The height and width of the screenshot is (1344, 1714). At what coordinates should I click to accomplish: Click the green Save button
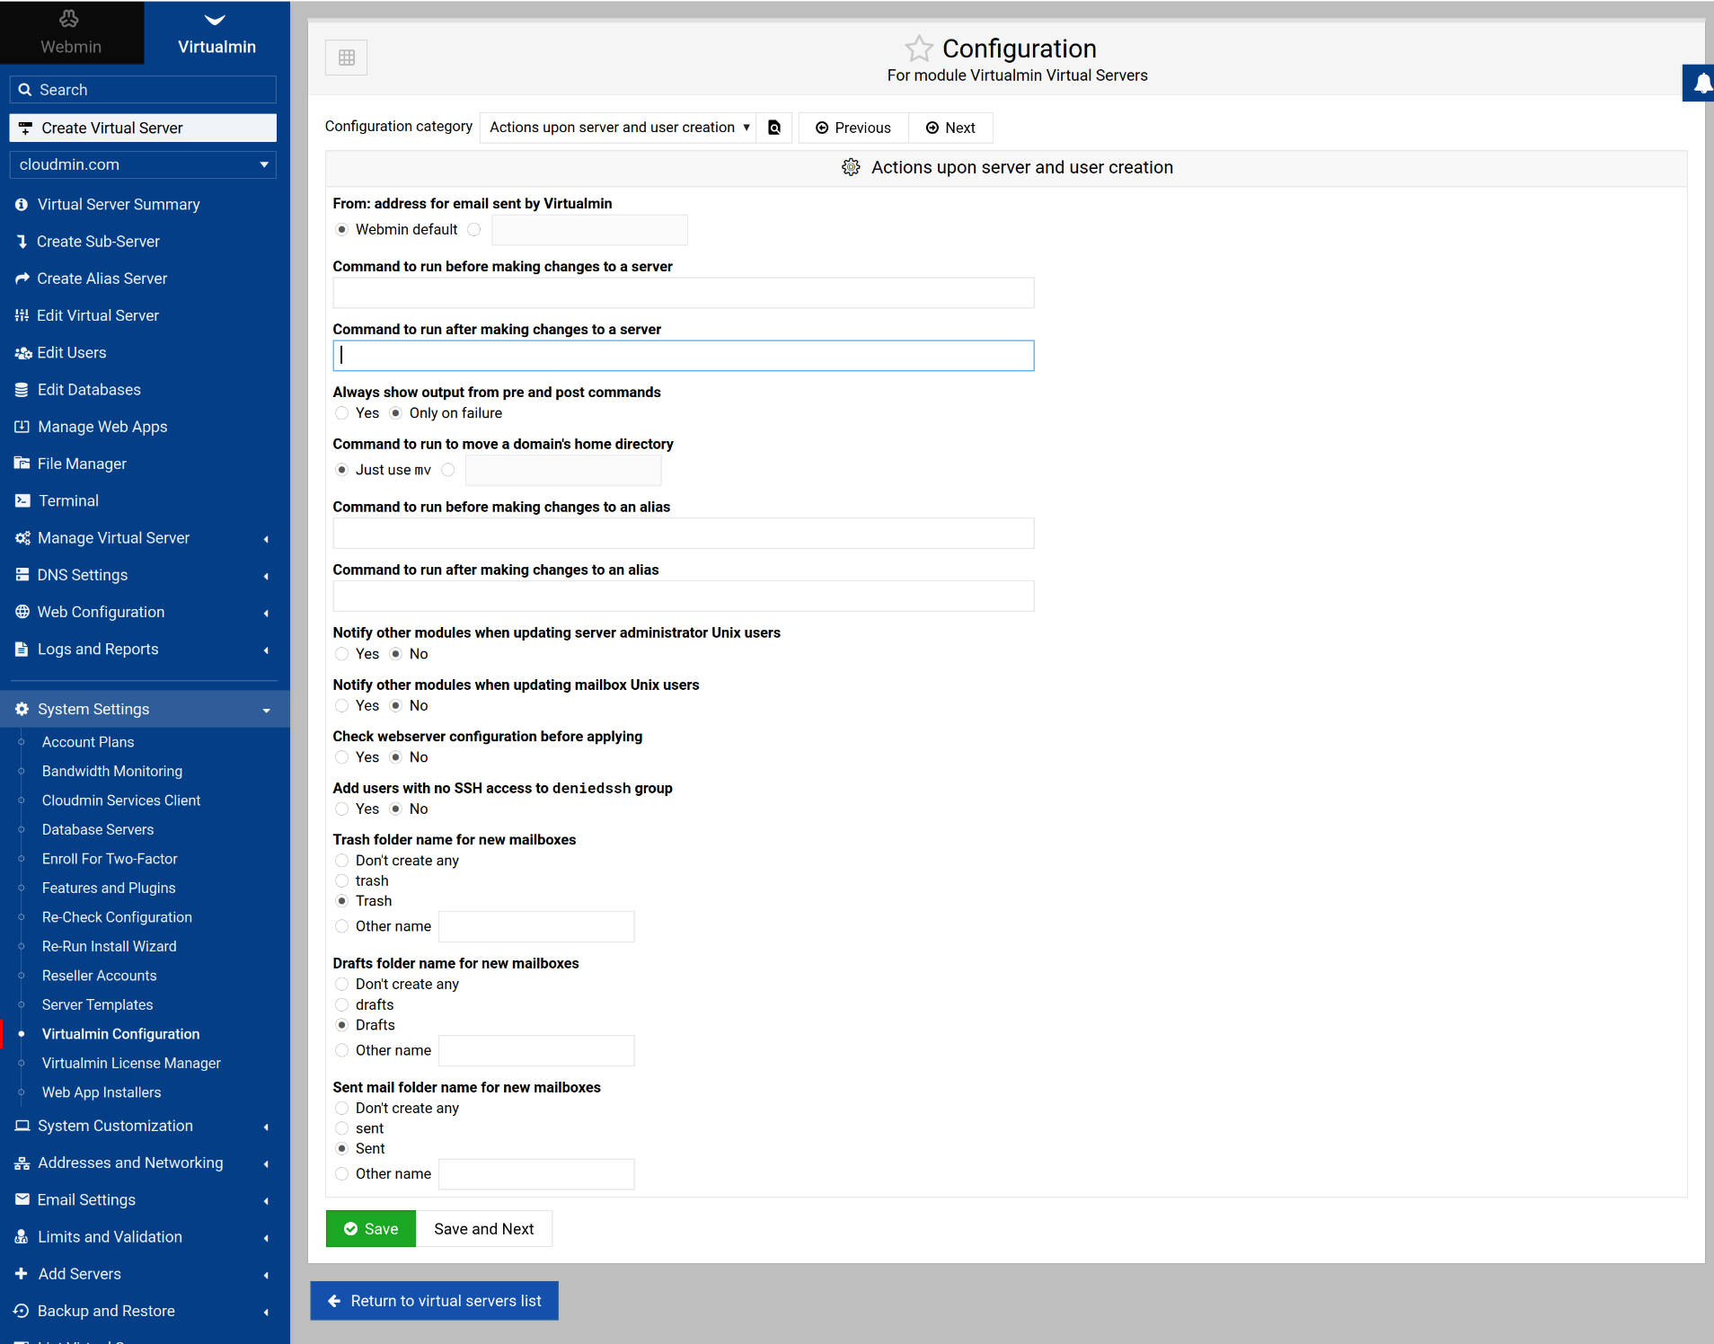(371, 1229)
